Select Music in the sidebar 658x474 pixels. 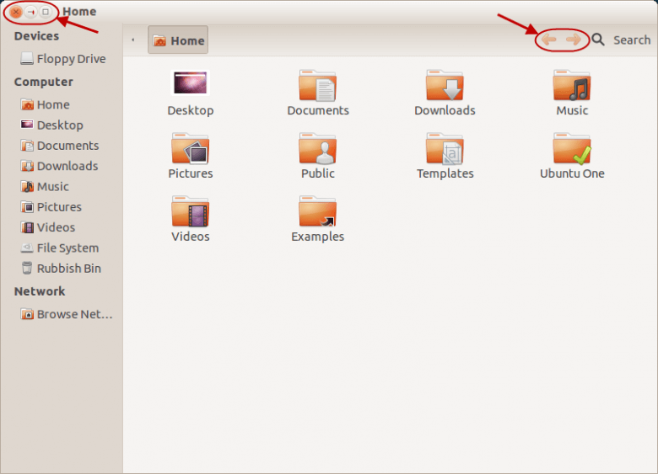(45, 186)
